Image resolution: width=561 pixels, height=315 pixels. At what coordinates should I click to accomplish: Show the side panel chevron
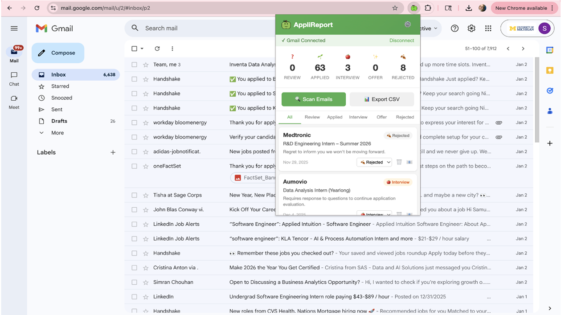(550, 308)
